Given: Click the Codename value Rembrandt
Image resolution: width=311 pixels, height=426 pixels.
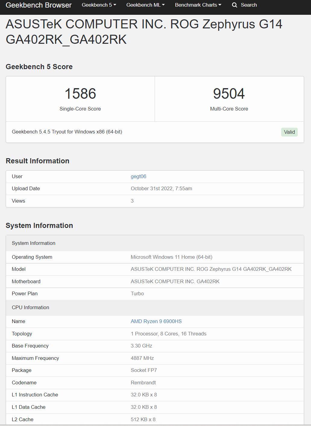Looking at the screenshot, I should tap(143, 383).
